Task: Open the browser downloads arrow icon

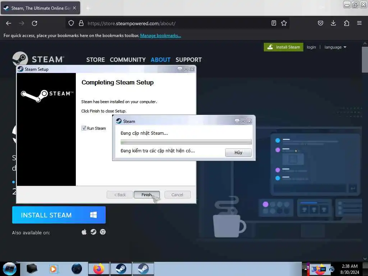Action: [x=333, y=23]
